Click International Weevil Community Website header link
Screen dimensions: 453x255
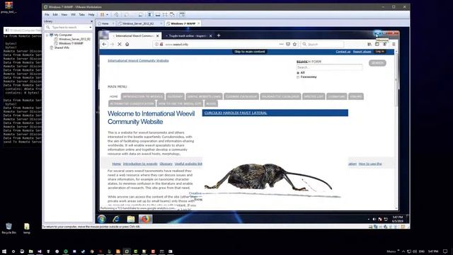[x=138, y=61]
